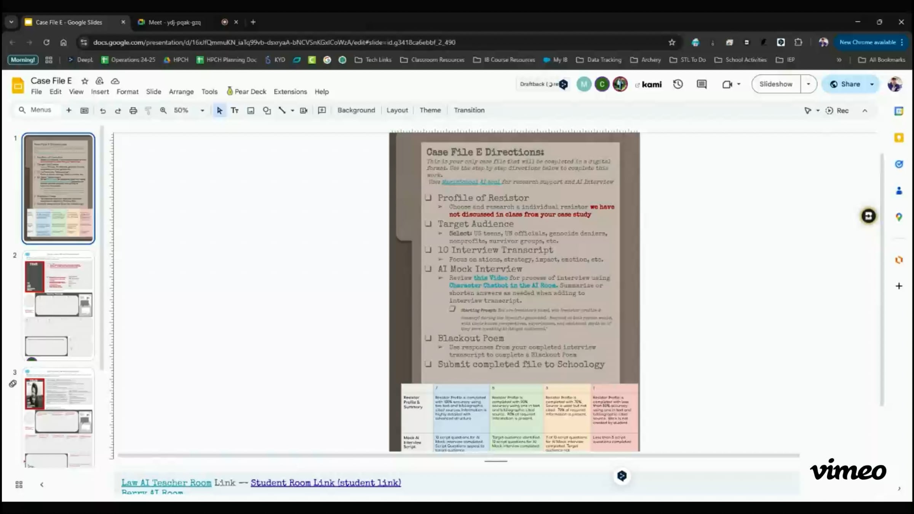Open the grid view icon at bottom
Viewport: 914px width, 514px height.
[19, 484]
